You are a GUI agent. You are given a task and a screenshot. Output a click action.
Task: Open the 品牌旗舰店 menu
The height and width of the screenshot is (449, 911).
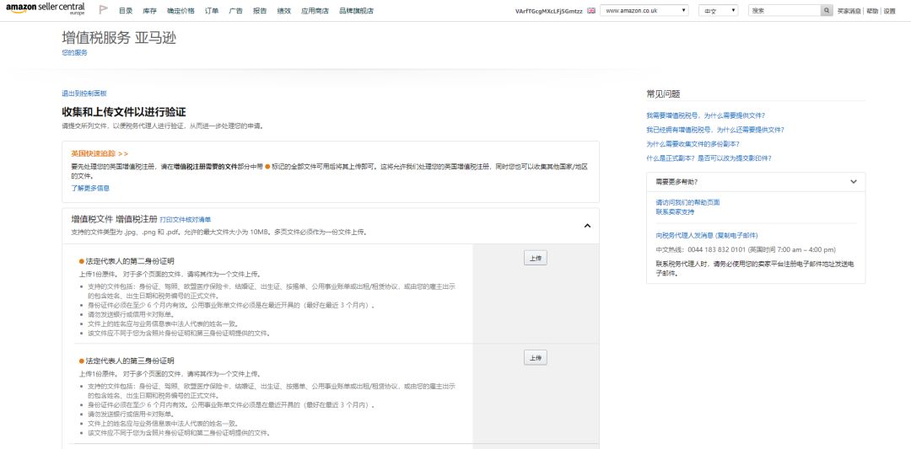coord(354,11)
